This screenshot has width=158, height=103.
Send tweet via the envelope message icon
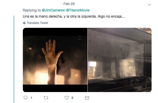[x=87, y=98]
